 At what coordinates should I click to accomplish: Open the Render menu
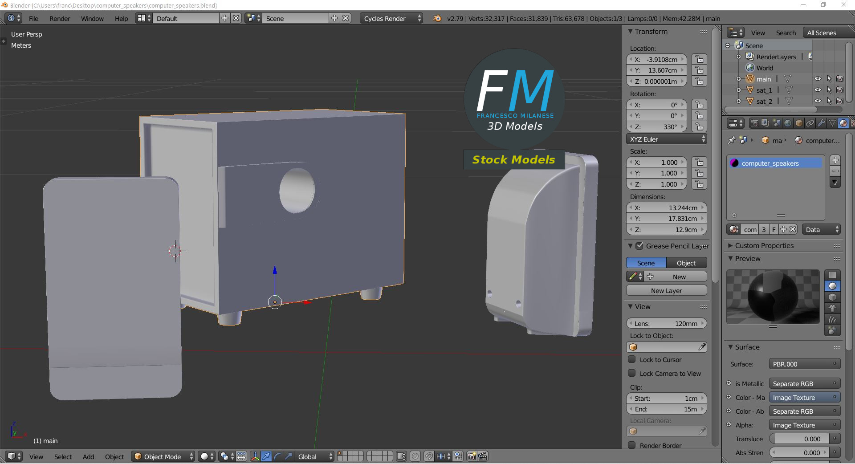pyautogui.click(x=60, y=18)
